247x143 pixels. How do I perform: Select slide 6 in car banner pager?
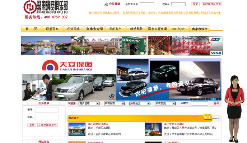219,99
